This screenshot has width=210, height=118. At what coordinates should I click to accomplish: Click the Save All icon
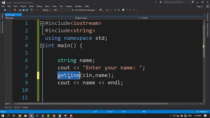(27, 10)
